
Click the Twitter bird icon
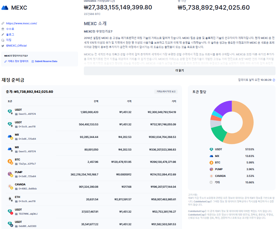click(x=3, y=46)
